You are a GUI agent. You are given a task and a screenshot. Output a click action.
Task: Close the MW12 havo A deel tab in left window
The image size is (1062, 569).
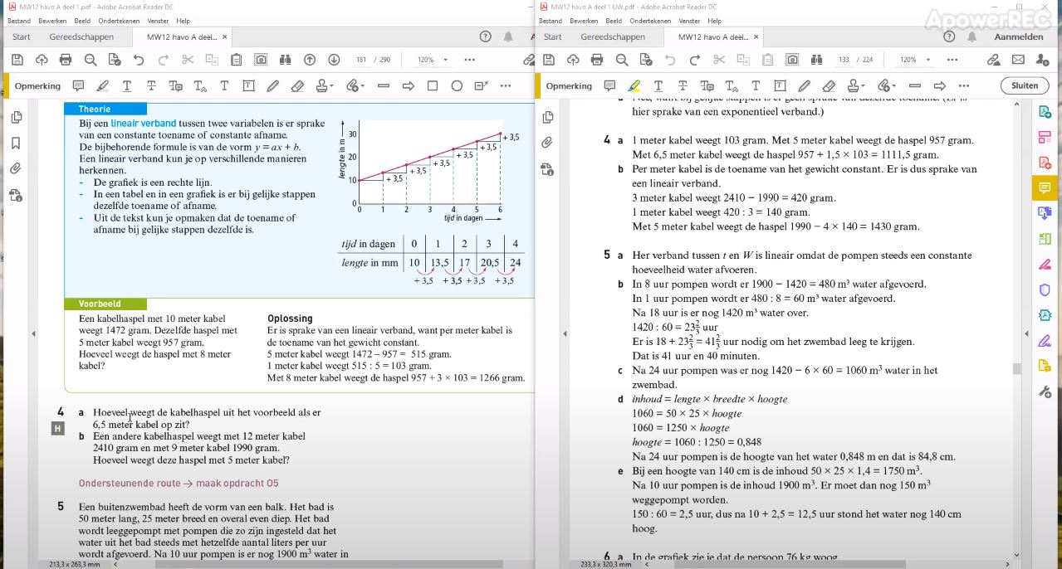point(224,36)
